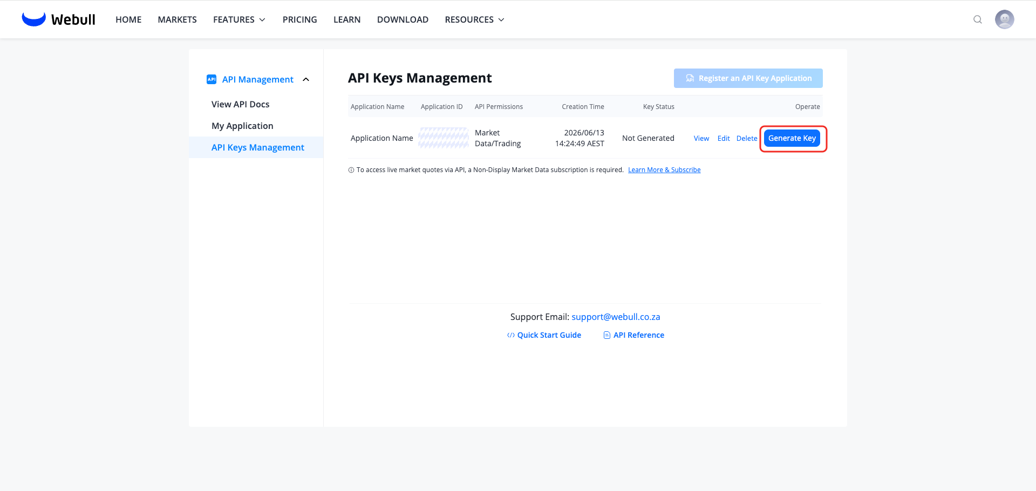Image resolution: width=1036 pixels, height=491 pixels.
Task: Click the document icon beside API Reference
Action: point(607,335)
